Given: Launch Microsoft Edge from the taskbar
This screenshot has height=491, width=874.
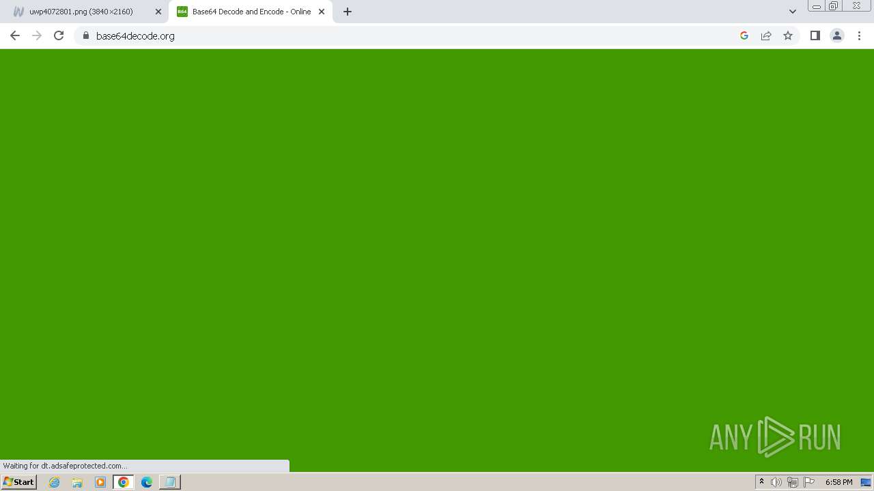Looking at the screenshot, I should pyautogui.click(x=146, y=482).
